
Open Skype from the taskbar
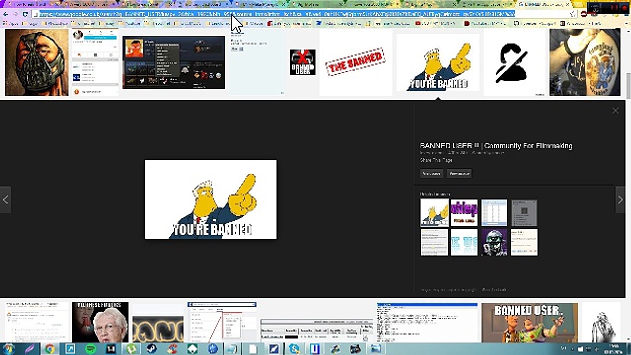coord(294,349)
